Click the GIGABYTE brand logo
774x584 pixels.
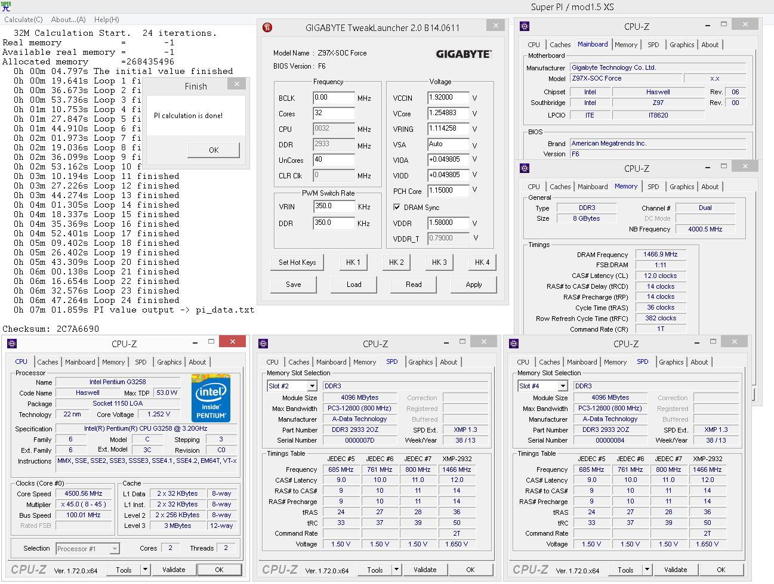pos(463,54)
